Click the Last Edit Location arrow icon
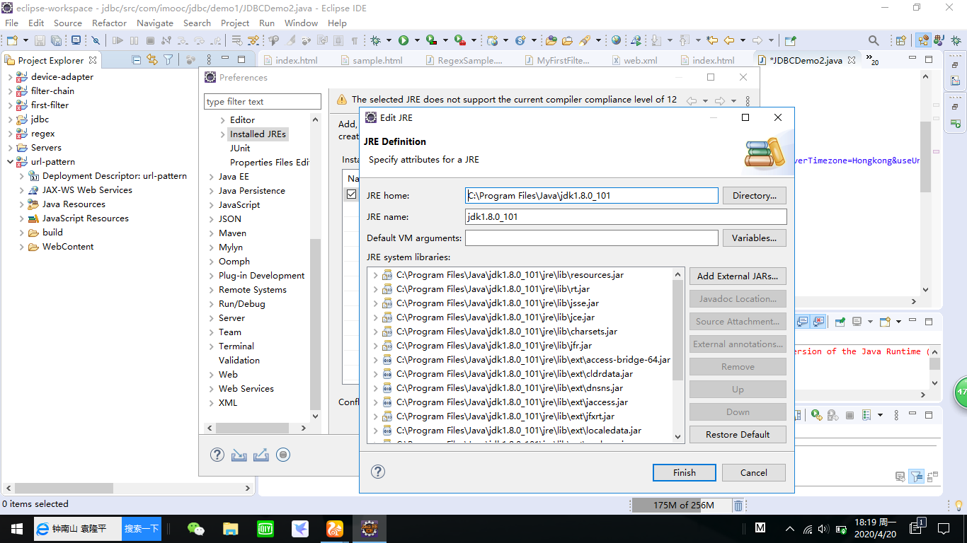Image resolution: width=967 pixels, height=543 pixels. tap(712, 40)
